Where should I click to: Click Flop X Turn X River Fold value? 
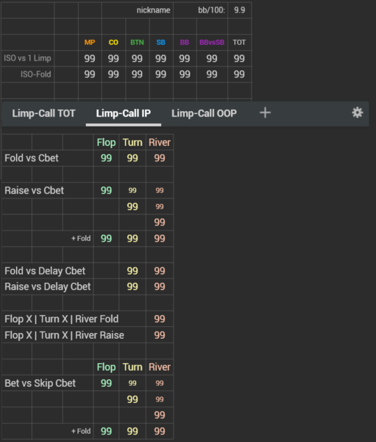coord(160,319)
